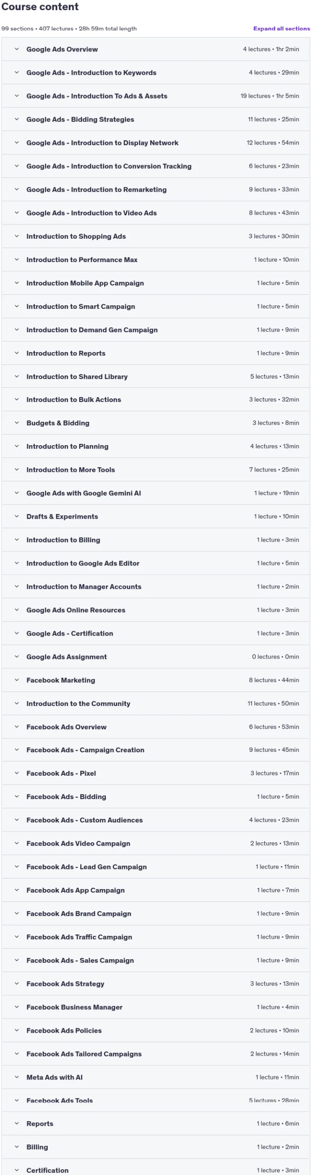Expand the Google Ads Overview section
The image size is (312, 1175).
click(x=156, y=49)
